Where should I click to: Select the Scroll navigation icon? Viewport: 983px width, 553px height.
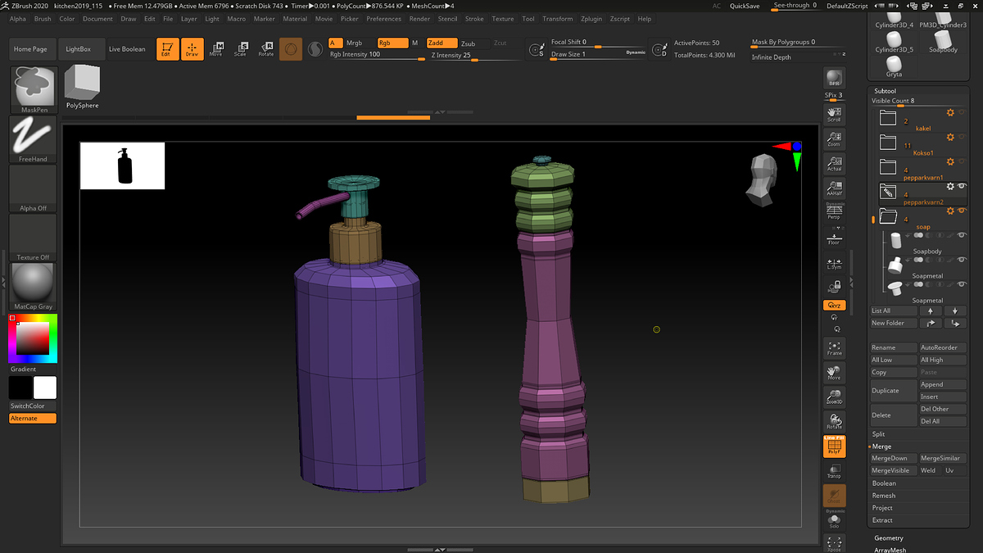(x=834, y=114)
